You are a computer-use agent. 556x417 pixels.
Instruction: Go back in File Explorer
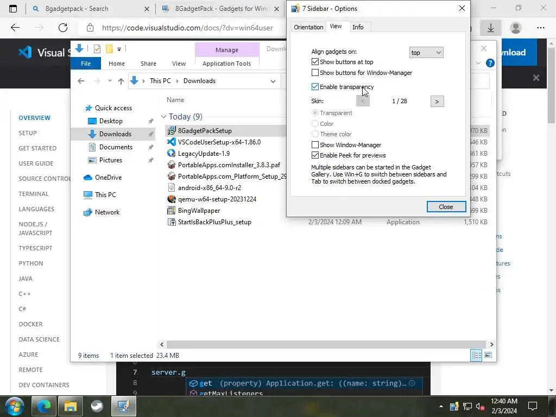81,81
